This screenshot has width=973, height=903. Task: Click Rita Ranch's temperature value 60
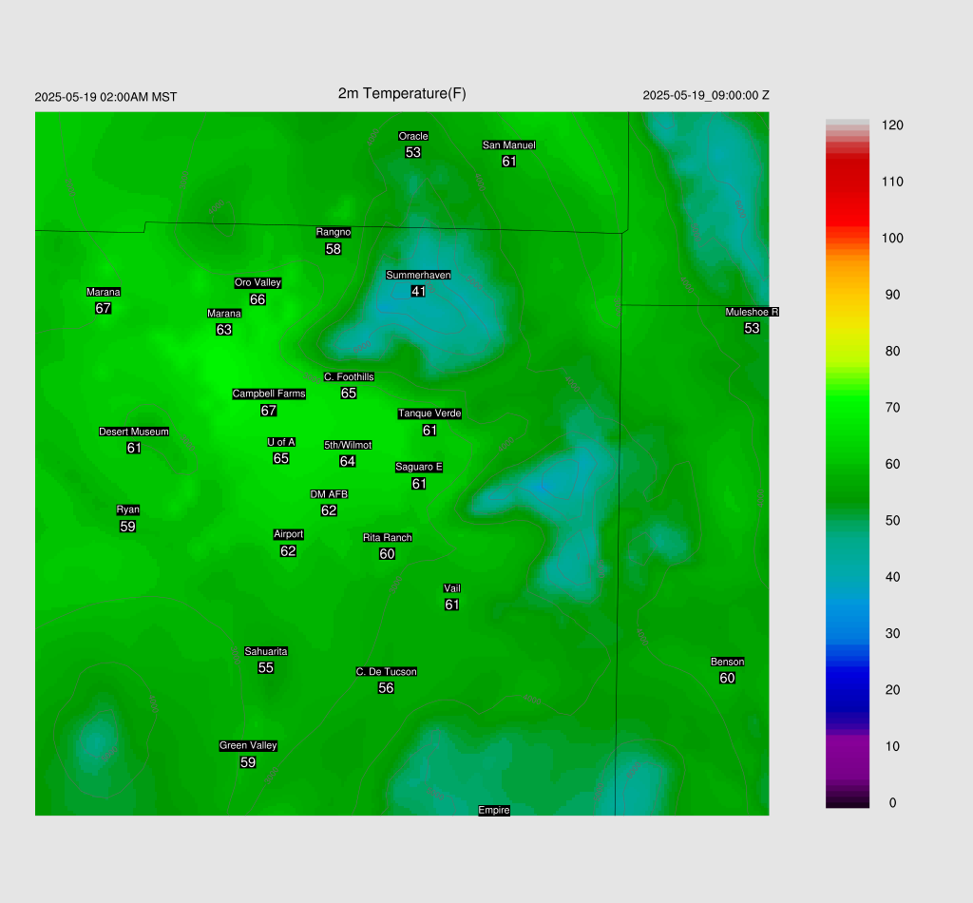click(x=388, y=553)
